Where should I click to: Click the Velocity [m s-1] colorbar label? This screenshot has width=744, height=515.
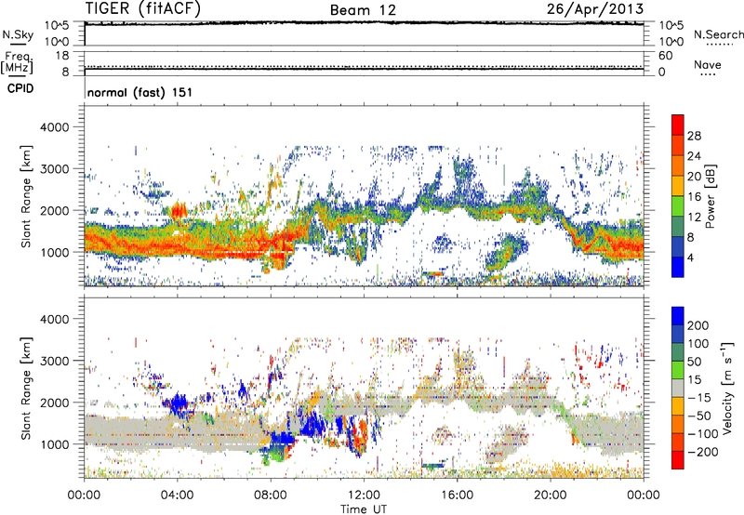tap(726, 388)
